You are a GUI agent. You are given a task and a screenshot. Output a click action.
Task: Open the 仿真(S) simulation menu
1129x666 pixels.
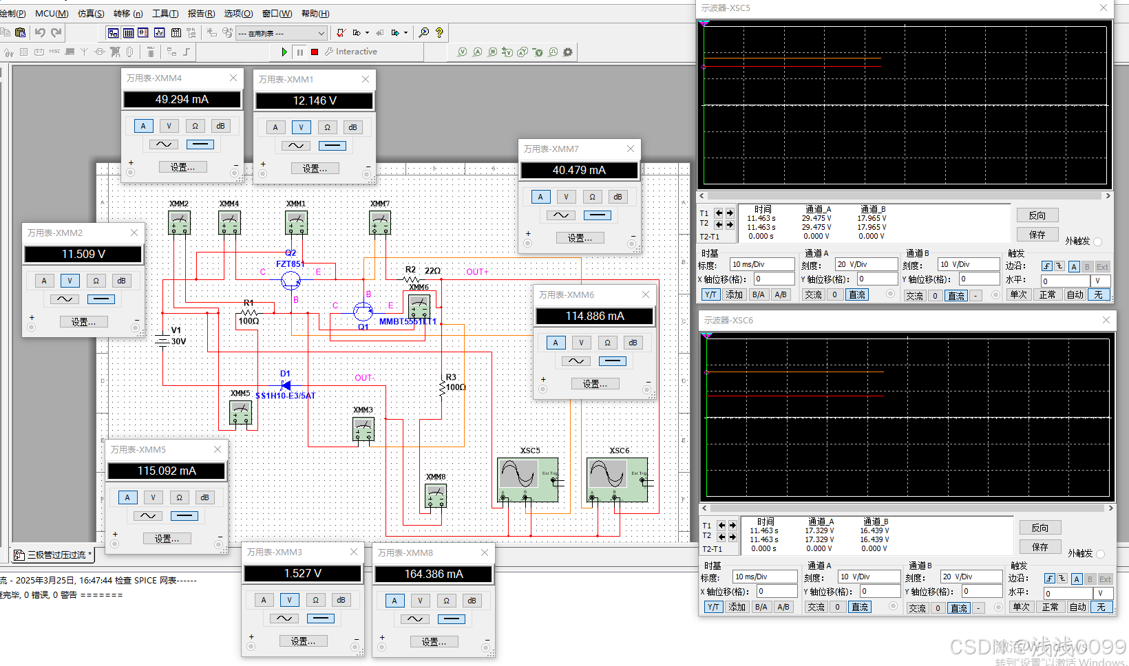pyautogui.click(x=91, y=13)
